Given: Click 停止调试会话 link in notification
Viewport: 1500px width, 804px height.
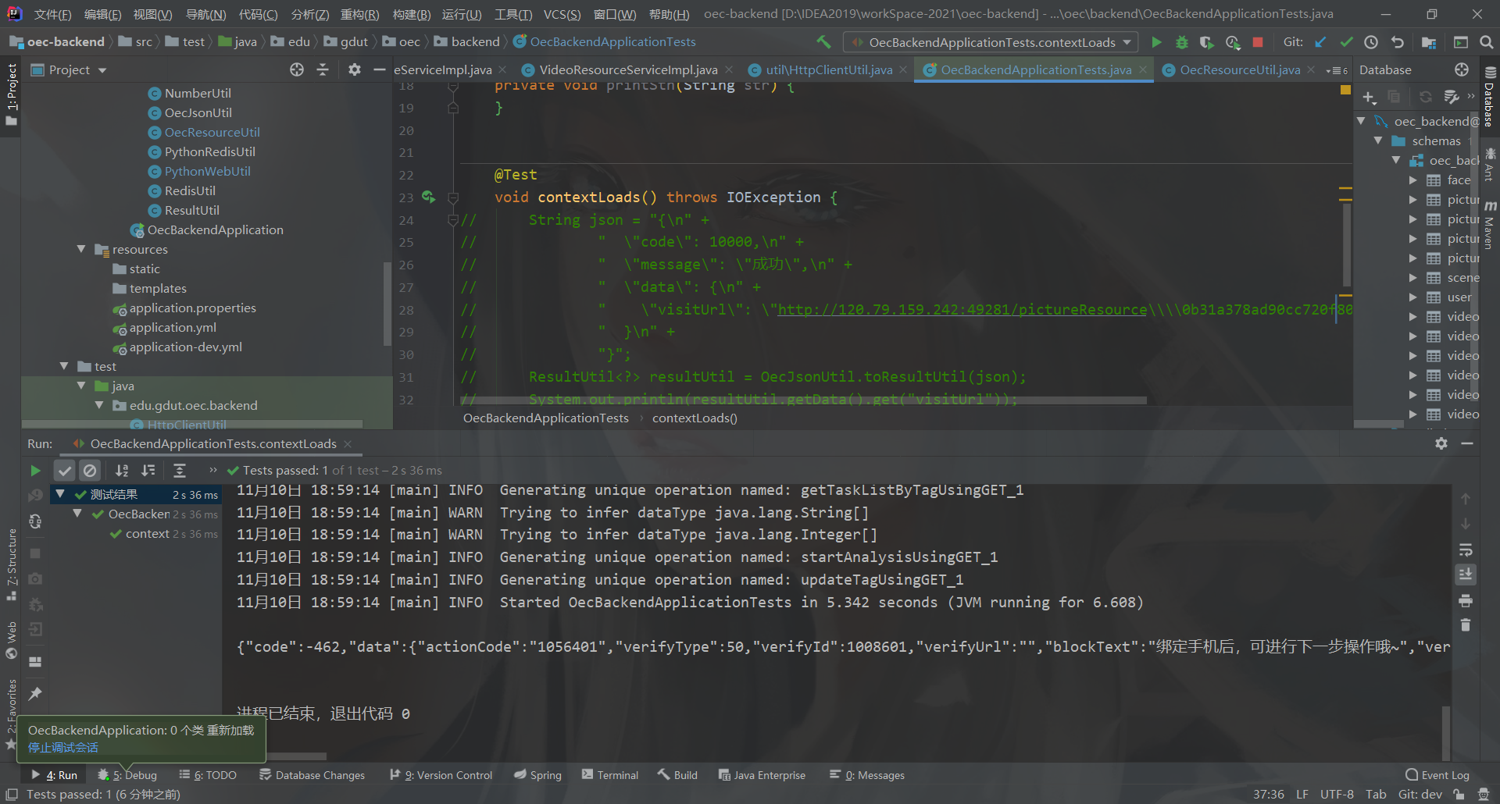Looking at the screenshot, I should (63, 748).
